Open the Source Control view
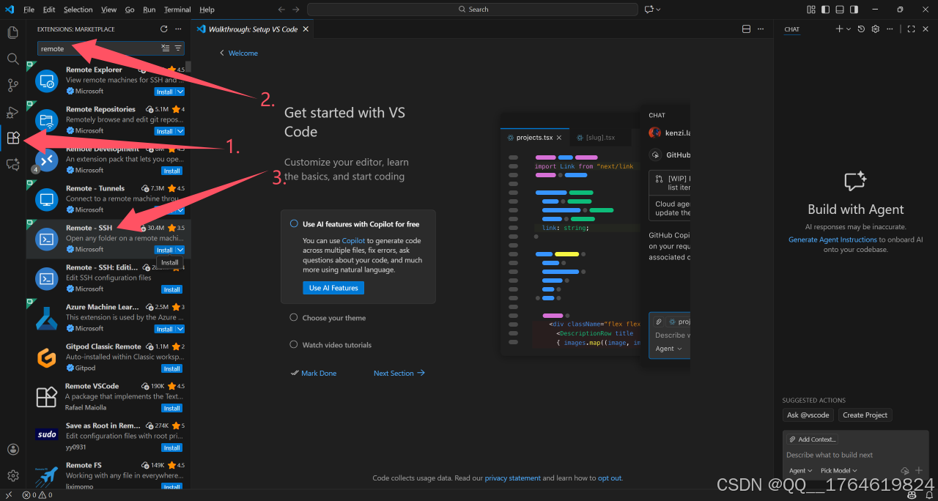This screenshot has width=938, height=501. tap(12, 86)
